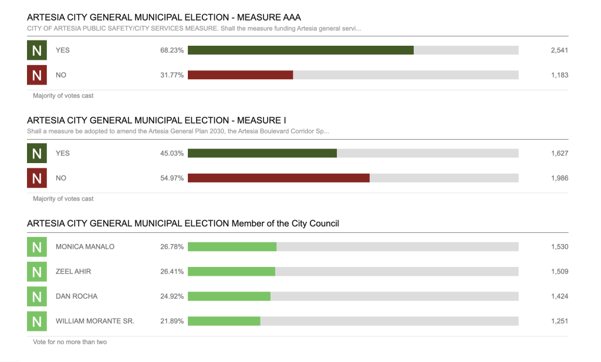Click the N icon next to Dan Rocha

point(36,296)
